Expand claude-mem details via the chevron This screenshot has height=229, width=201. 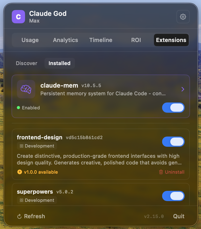tap(183, 89)
